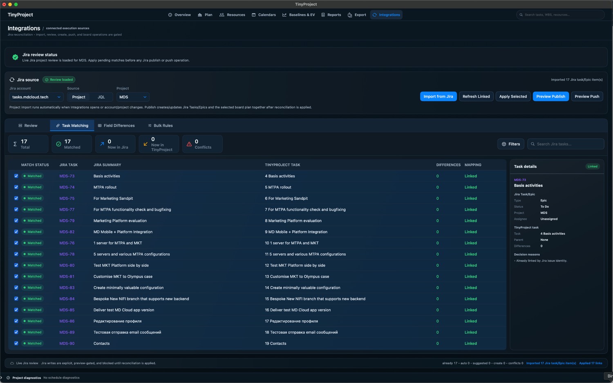Click the Preview Push button
This screenshot has height=383, width=613.
587,96
